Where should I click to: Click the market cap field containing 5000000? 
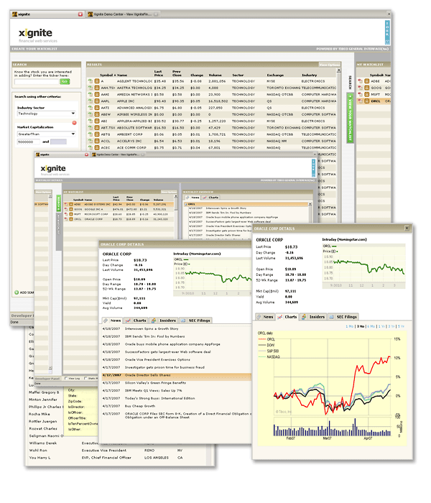pyautogui.click(x=29, y=142)
